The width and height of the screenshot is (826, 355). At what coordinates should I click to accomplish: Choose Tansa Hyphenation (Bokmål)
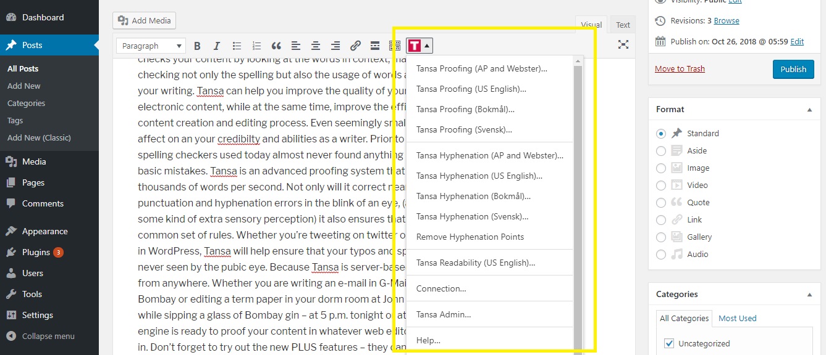click(x=491, y=196)
